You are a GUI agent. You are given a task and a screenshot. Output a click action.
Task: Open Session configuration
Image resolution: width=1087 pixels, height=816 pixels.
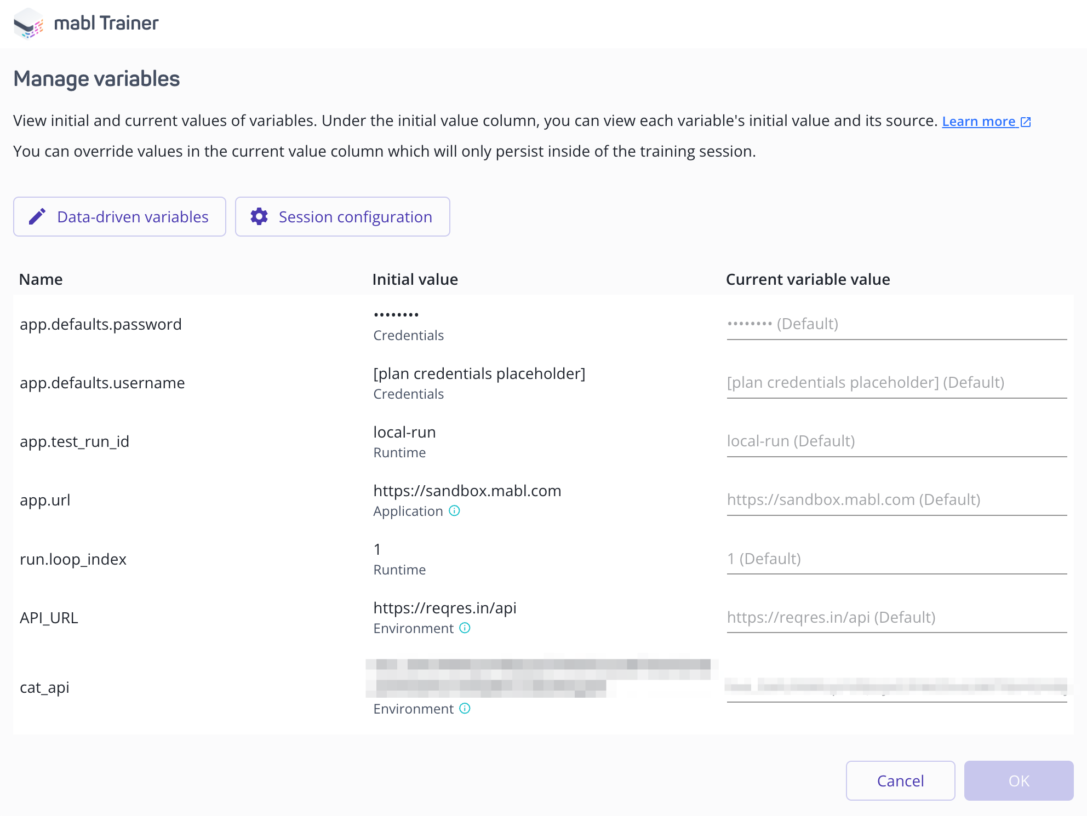[x=342, y=217]
